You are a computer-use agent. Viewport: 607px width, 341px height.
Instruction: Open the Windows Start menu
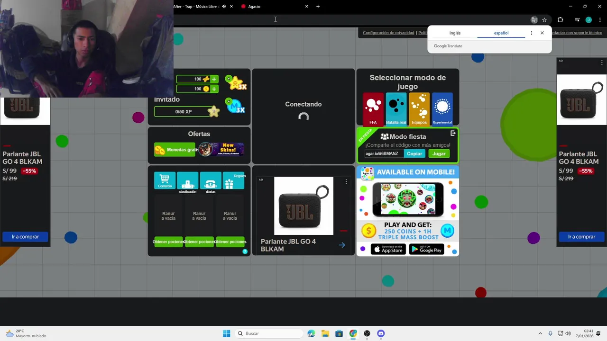(x=227, y=333)
